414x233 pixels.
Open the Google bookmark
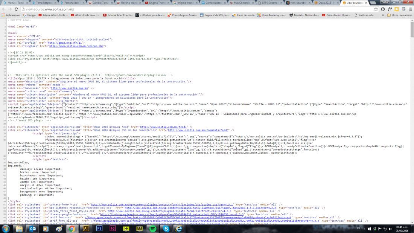pyautogui.click(x=29, y=15)
